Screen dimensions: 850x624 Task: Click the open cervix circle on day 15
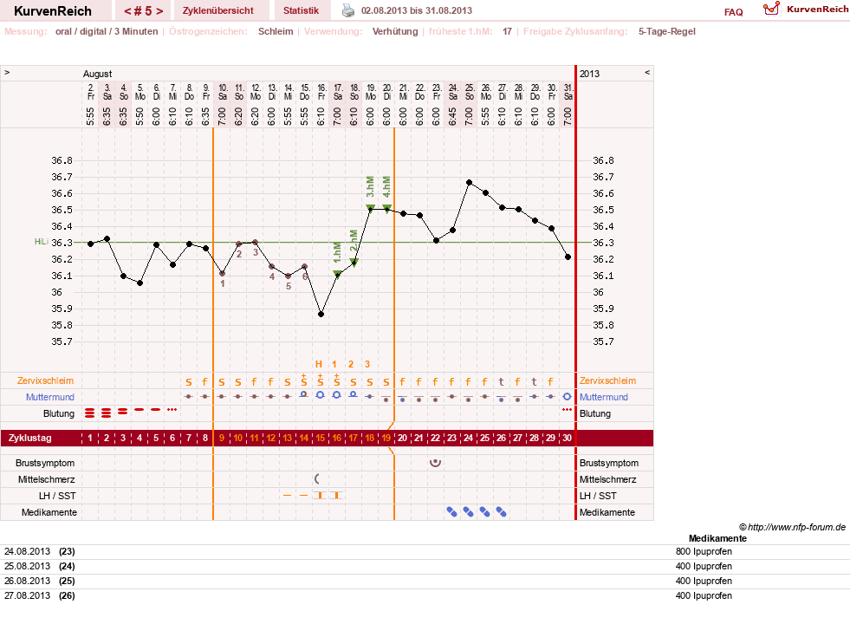coord(321,394)
